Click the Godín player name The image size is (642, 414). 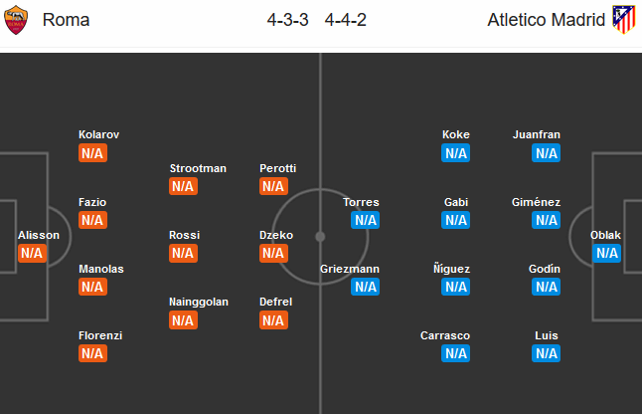[x=545, y=269]
